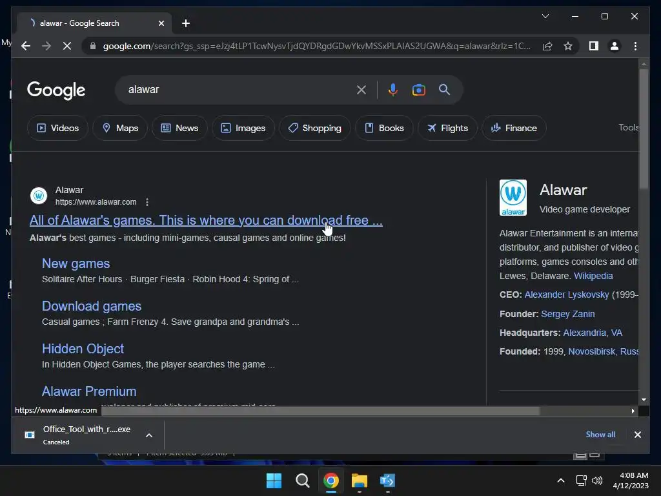Click the horizontal scrollbar thumb
The image size is (661, 496).
point(320,411)
